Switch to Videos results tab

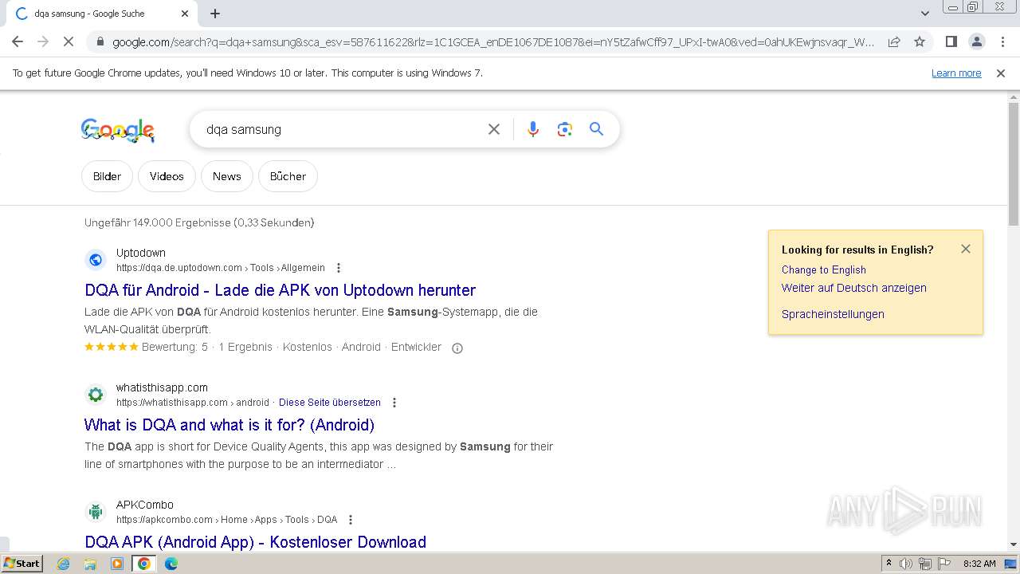pos(167,176)
